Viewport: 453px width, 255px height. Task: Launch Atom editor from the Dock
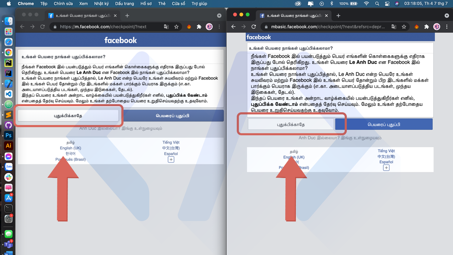coord(8,104)
